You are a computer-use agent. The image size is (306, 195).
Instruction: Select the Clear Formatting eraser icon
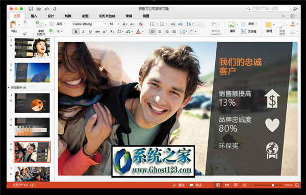coord(141,24)
